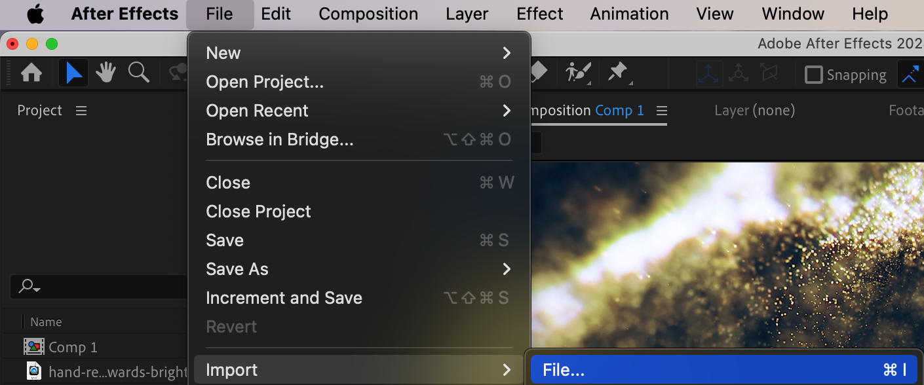924x385 pixels.
Task: Click the Home icon in toolbar
Action: tap(31, 73)
